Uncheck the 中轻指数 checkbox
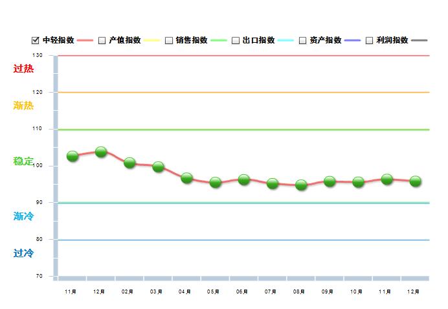 click(x=36, y=40)
